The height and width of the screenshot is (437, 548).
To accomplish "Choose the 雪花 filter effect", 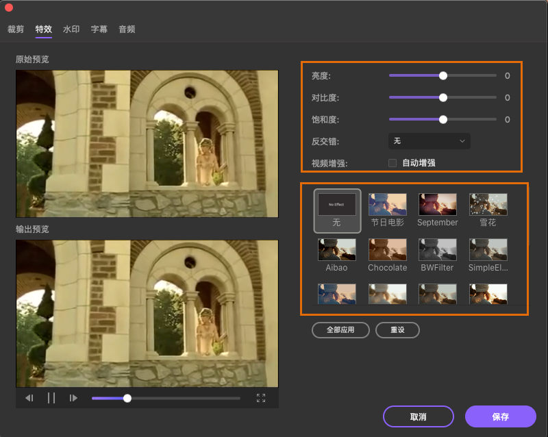I will (x=488, y=204).
